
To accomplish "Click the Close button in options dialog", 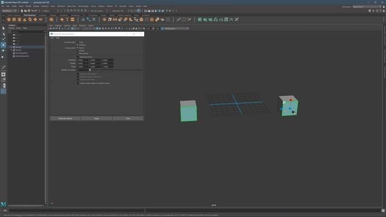I will coord(128,118).
